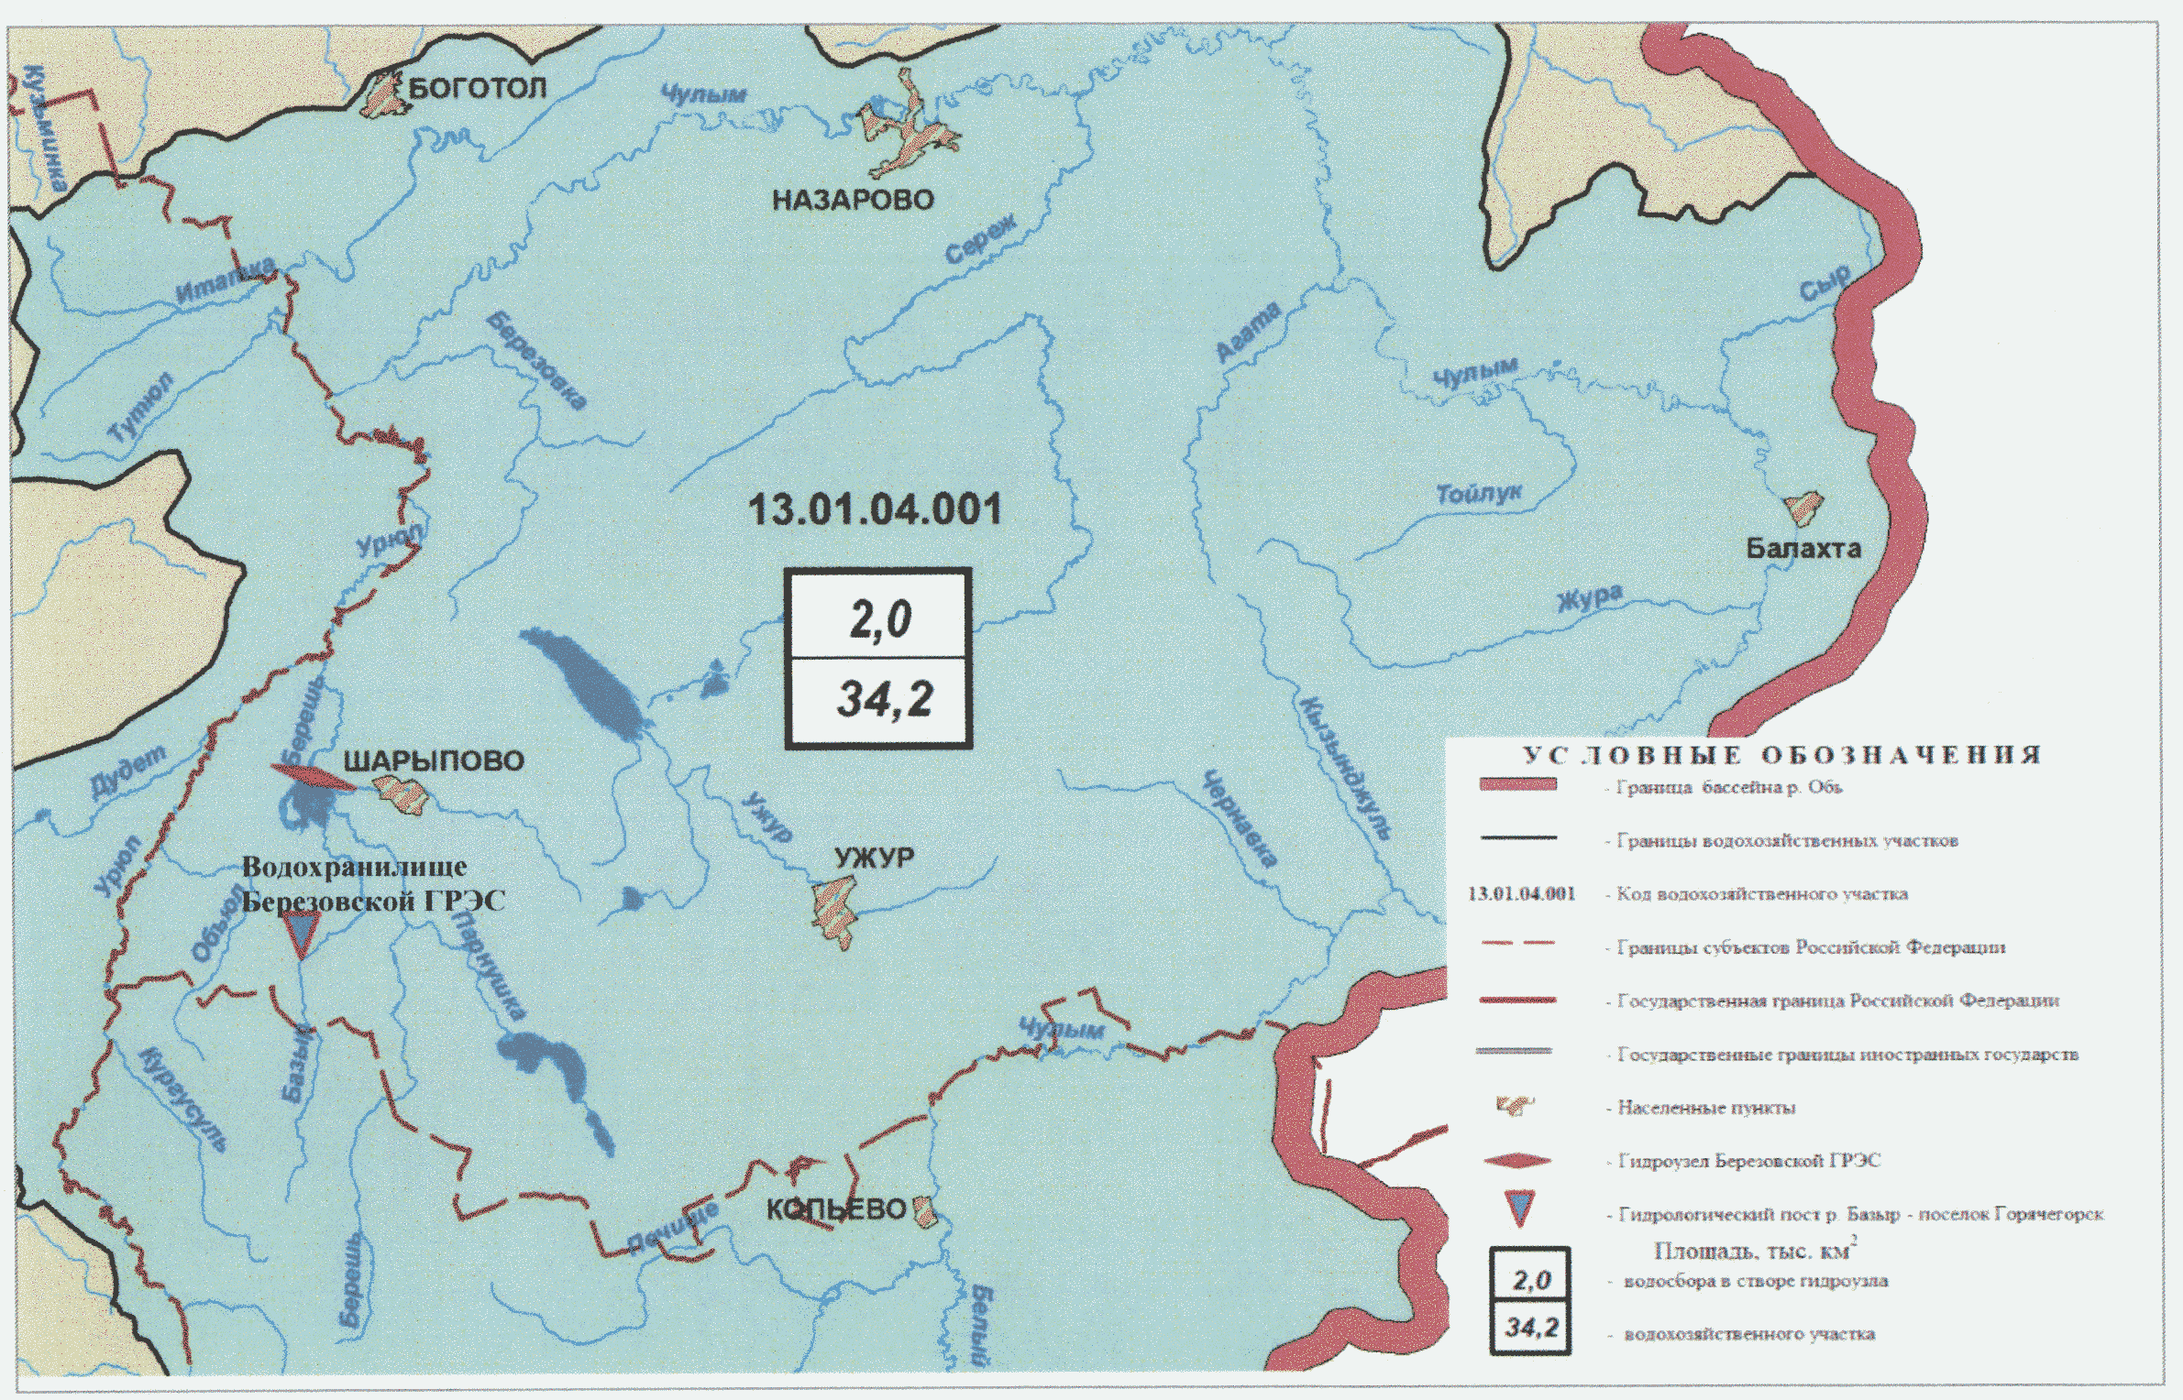Click the ШАРЫПОВО city label
Screen dimensions: 2183x1400
coord(434,760)
